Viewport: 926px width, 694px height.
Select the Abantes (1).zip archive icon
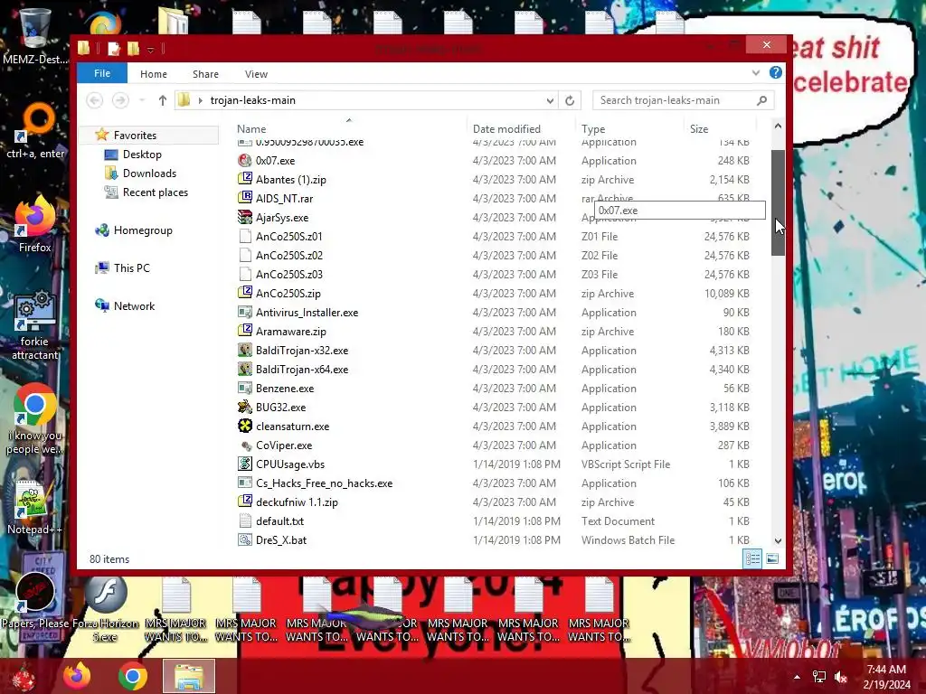[244, 180]
